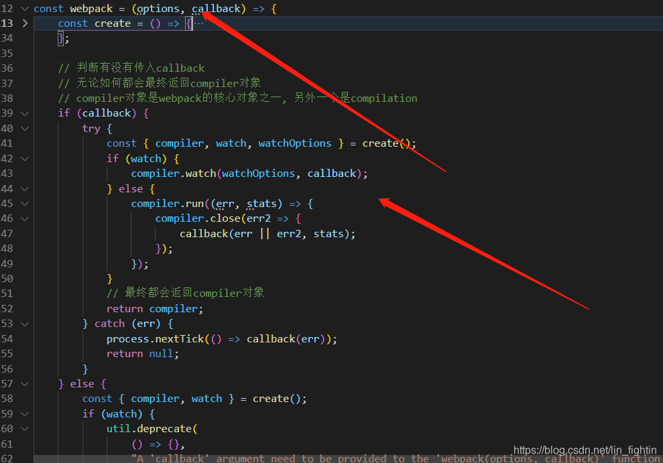Click line number 36 in the gutter

[x=7, y=68]
